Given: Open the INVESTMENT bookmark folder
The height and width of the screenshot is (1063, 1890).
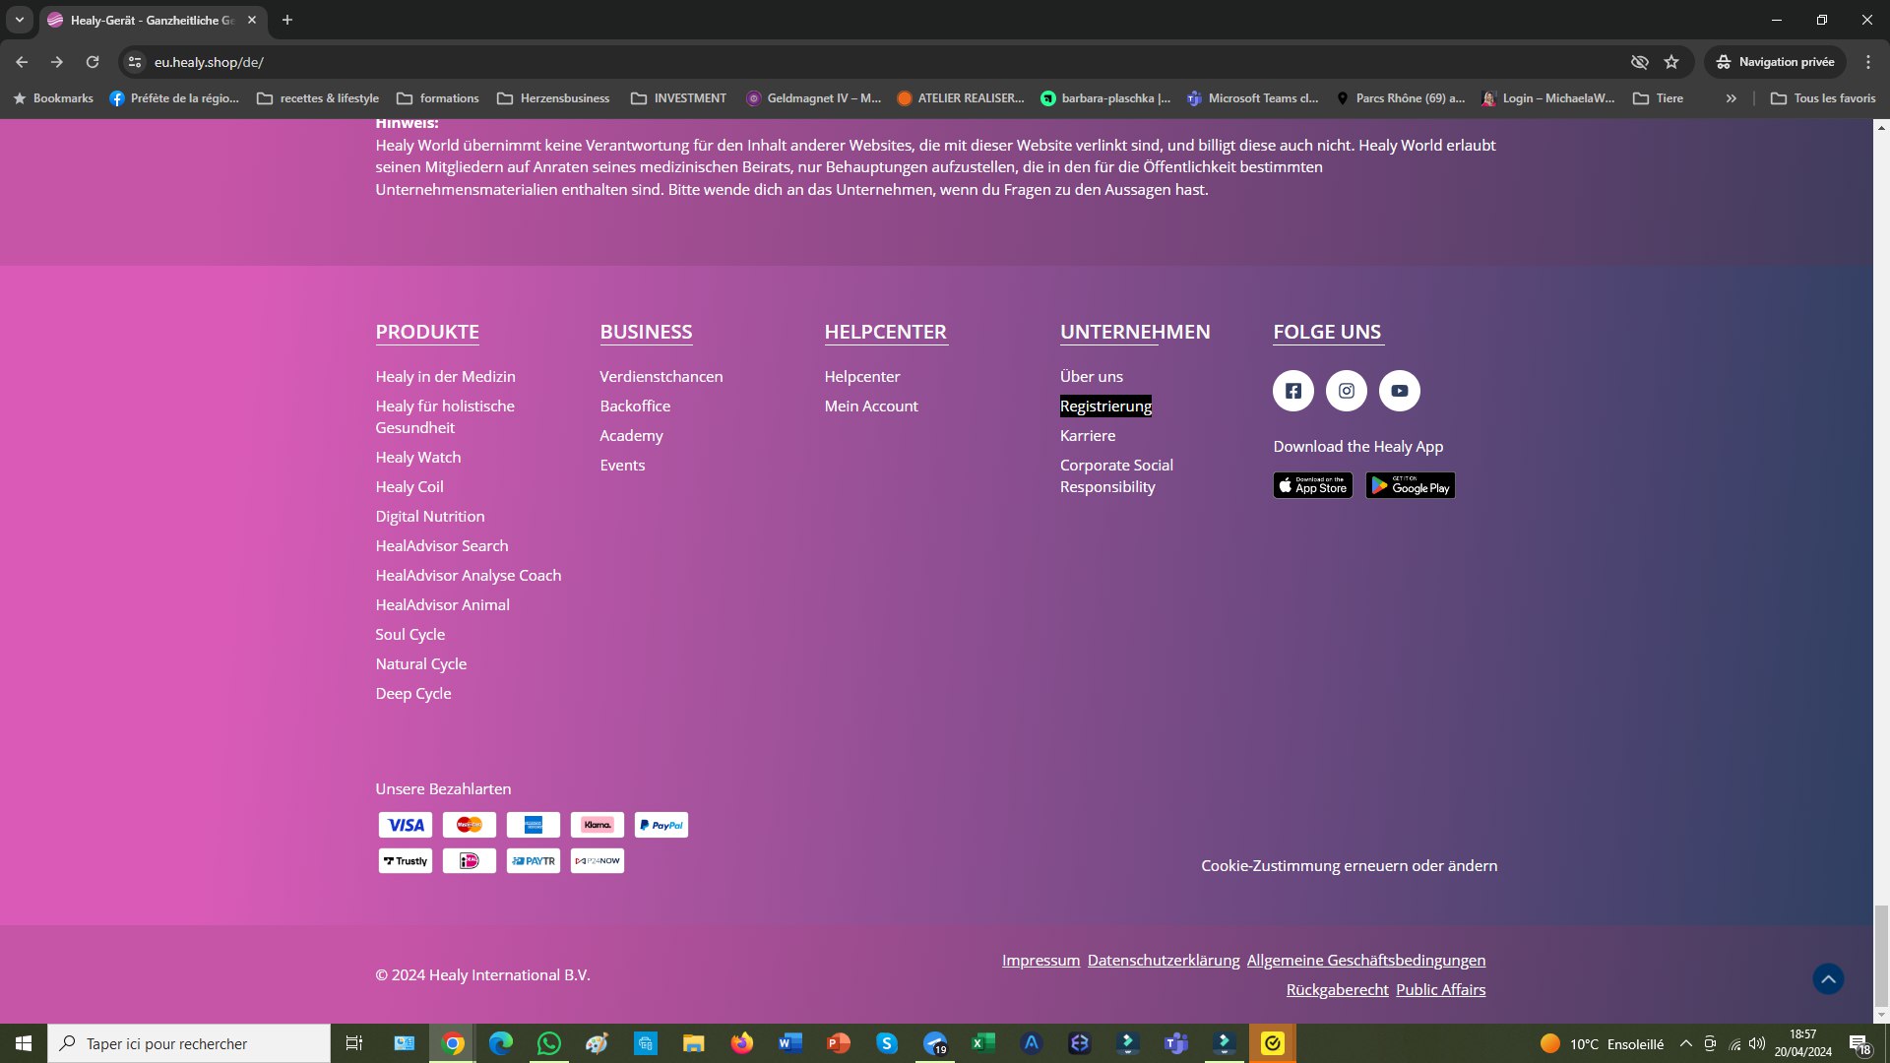Looking at the screenshot, I should click(679, 98).
